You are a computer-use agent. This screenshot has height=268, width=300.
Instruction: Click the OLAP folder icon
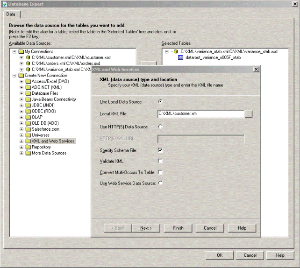(28, 117)
